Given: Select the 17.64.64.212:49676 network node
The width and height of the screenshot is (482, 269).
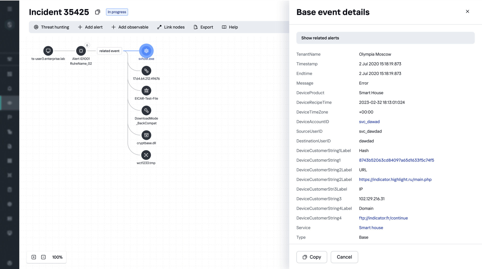Looking at the screenshot, I should (146, 71).
